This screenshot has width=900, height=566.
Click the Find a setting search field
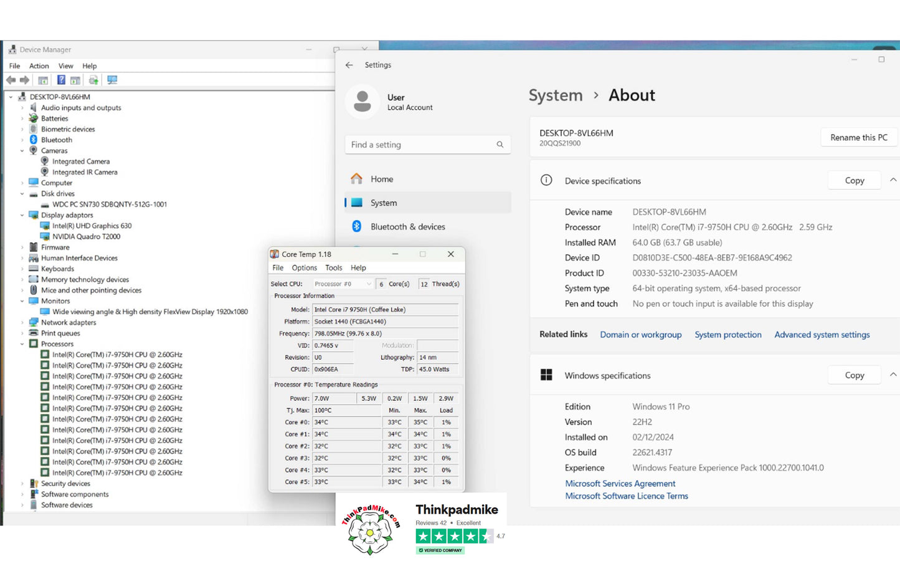coord(428,145)
